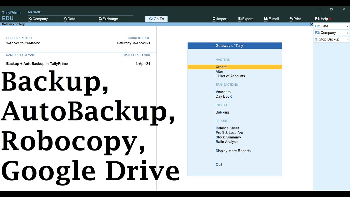Select Alter under Masters
Screen dimensions: 350x197
219,71
